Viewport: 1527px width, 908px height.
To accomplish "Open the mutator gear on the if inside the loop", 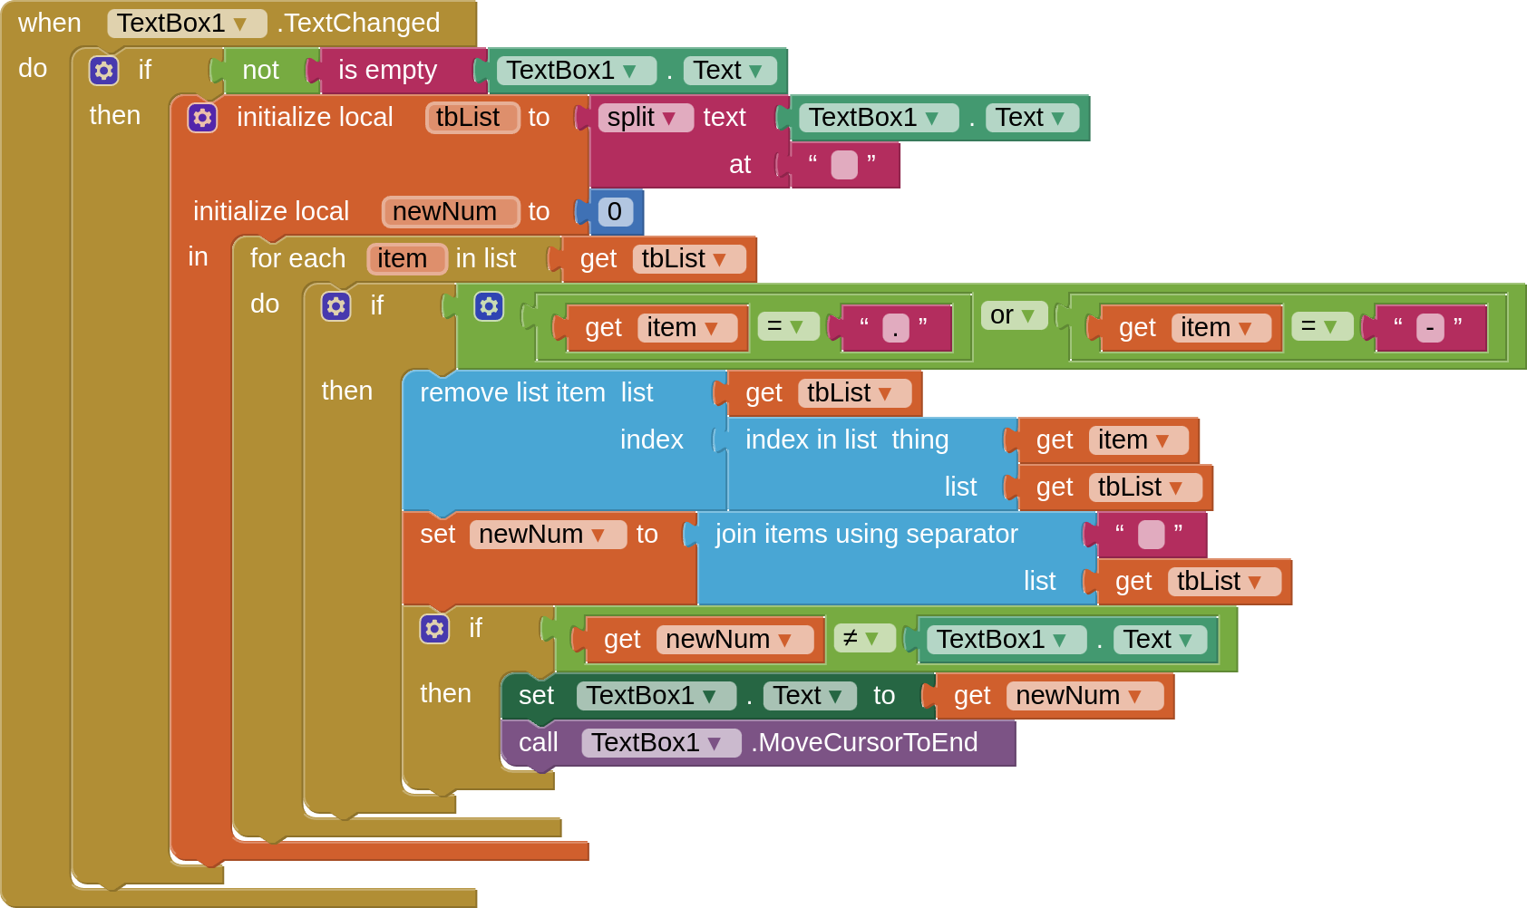I will point(336,306).
